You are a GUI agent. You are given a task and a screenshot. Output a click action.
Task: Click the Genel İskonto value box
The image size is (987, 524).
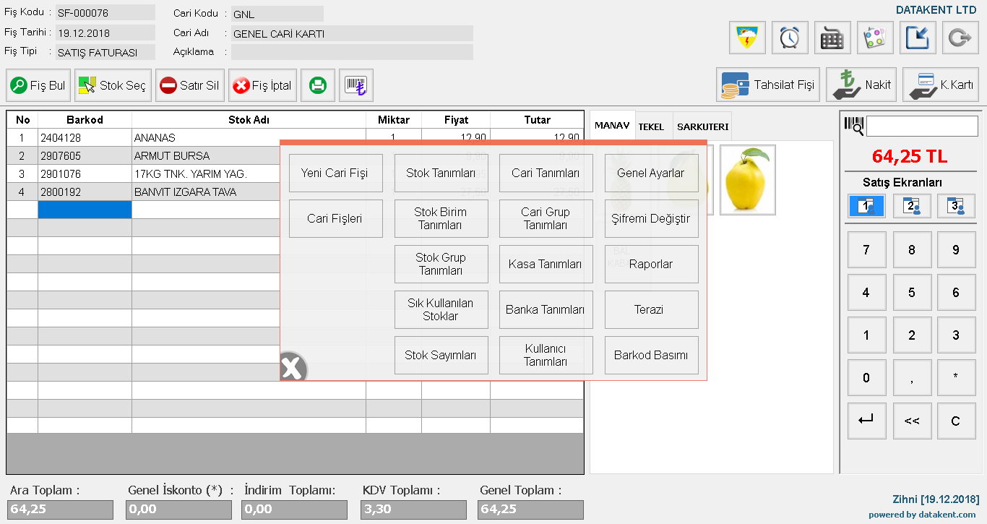click(x=178, y=510)
